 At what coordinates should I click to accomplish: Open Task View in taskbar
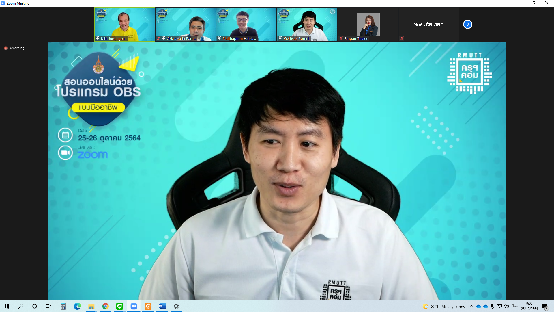[48, 306]
